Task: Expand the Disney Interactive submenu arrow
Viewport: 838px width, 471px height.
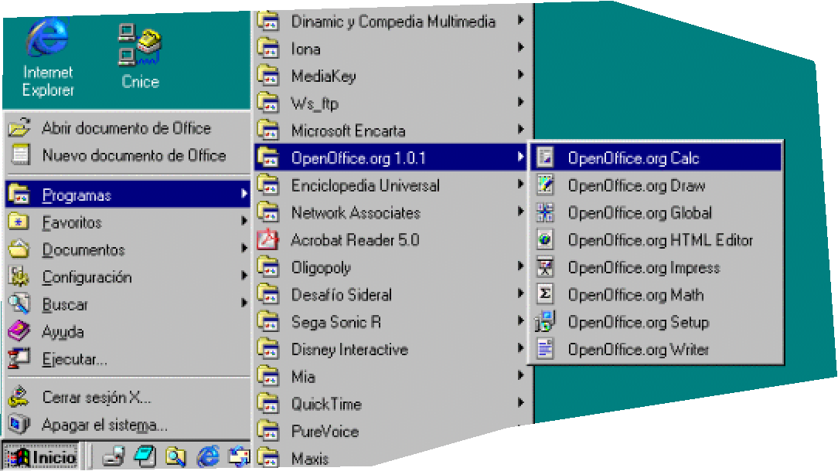Action: click(x=521, y=349)
